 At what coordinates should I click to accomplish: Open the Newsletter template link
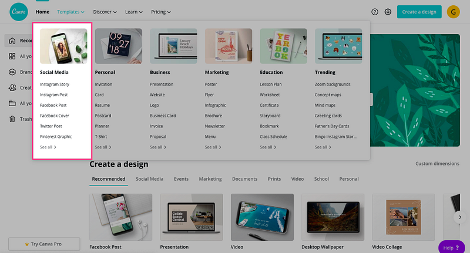tap(214, 126)
